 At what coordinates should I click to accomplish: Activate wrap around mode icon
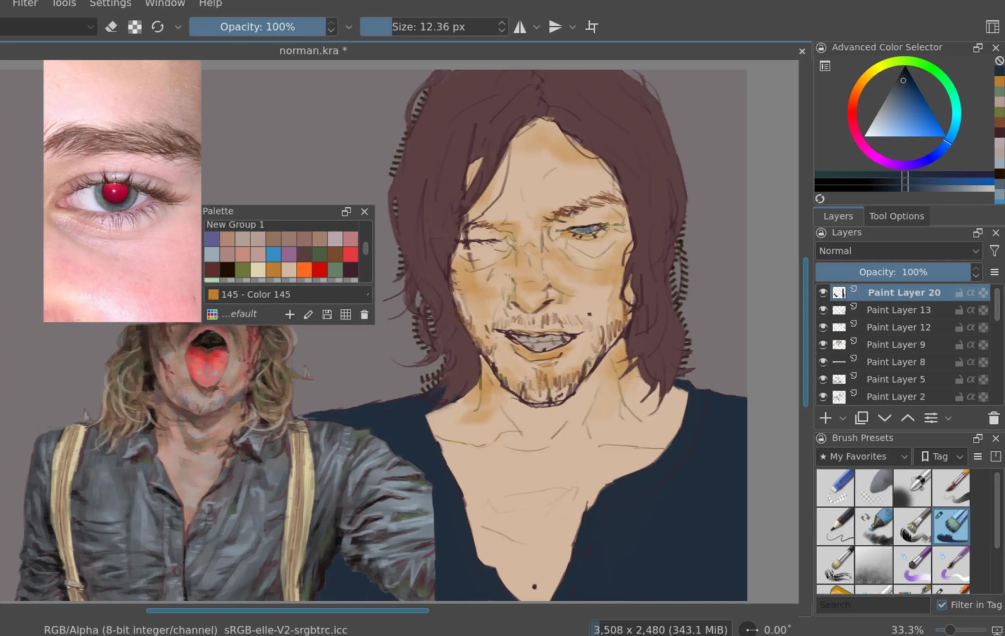point(591,27)
